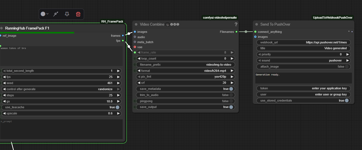Screen dimensions: 362x150
Task: Click the FramePack green progress bar
Action: 37,33
